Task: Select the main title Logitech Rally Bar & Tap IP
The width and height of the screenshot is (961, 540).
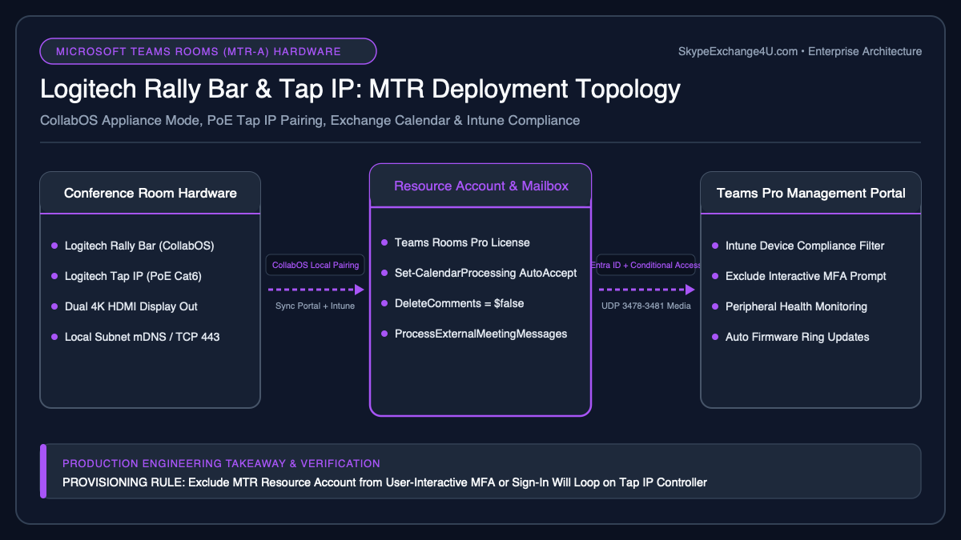Action: coord(360,89)
